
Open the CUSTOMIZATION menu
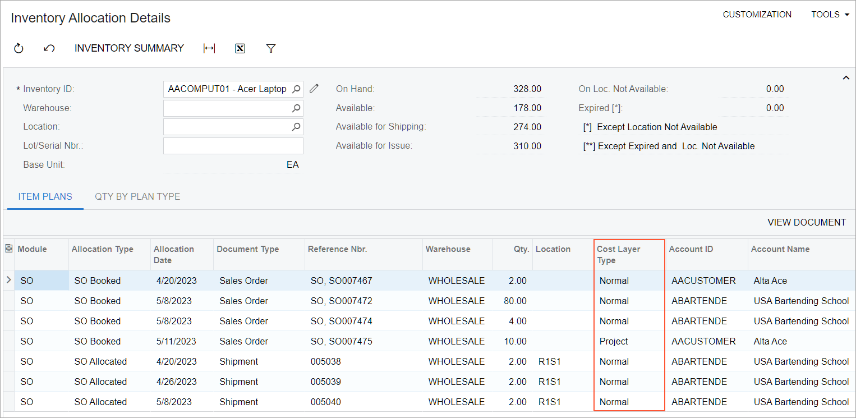(x=757, y=15)
